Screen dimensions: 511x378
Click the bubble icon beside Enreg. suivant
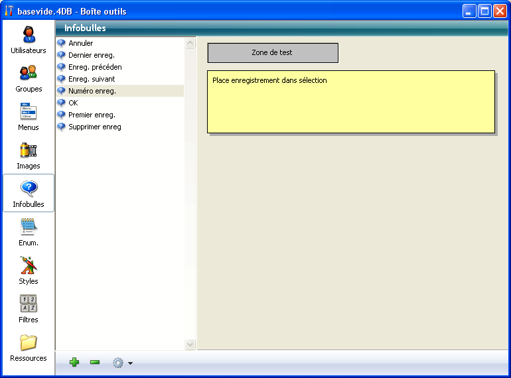coord(61,79)
